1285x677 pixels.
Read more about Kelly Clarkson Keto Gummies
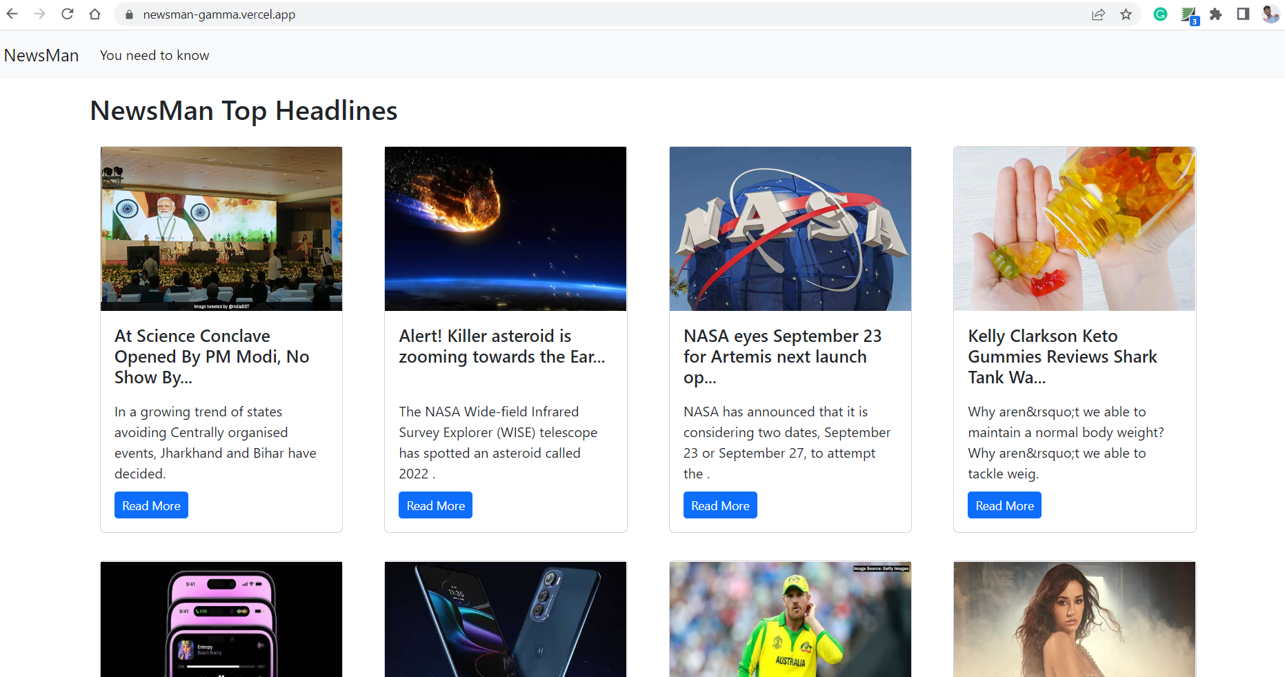[x=1004, y=505]
